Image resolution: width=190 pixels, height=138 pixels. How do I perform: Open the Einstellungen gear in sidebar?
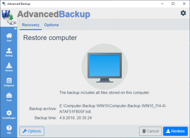coord(9,113)
